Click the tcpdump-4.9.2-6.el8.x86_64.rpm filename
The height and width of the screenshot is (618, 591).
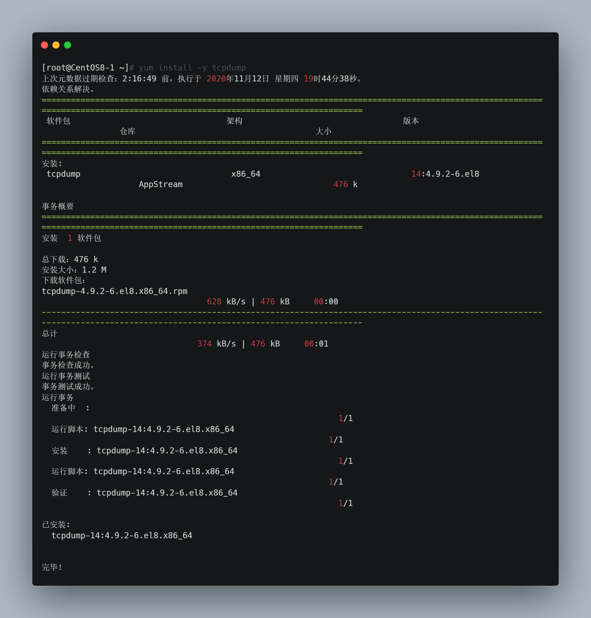(115, 291)
